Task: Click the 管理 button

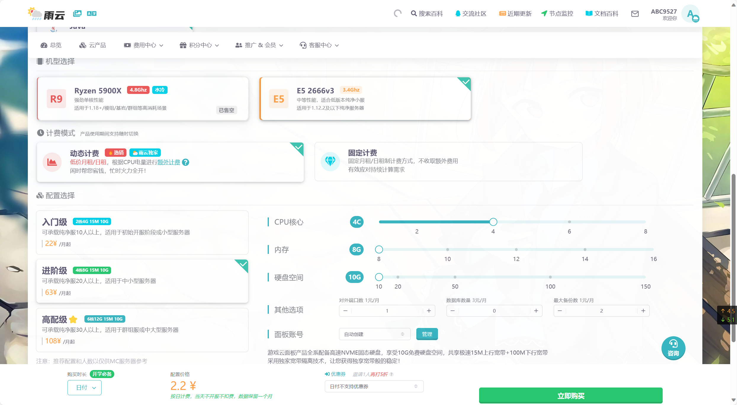Action: 427,334
